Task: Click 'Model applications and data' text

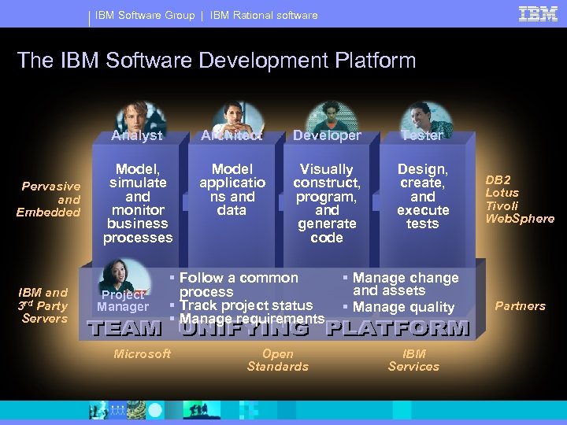Action: 232,190
